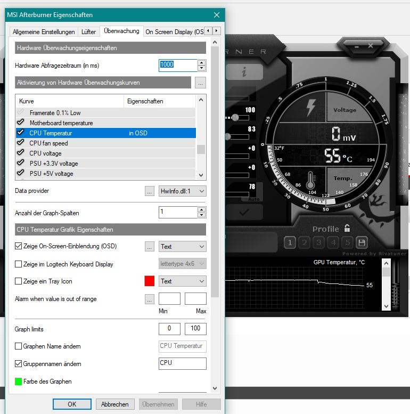Toggle checkmark for PSU +3.3V voltage curve

(20, 163)
